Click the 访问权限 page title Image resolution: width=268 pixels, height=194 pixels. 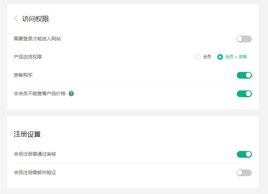tap(36, 19)
